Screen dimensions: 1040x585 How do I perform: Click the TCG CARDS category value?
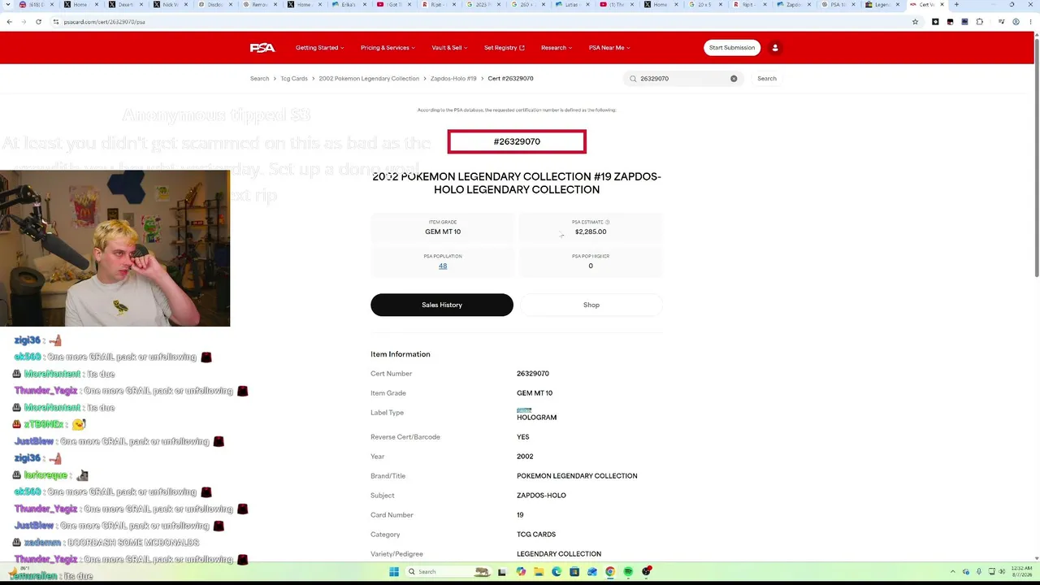coord(536,535)
